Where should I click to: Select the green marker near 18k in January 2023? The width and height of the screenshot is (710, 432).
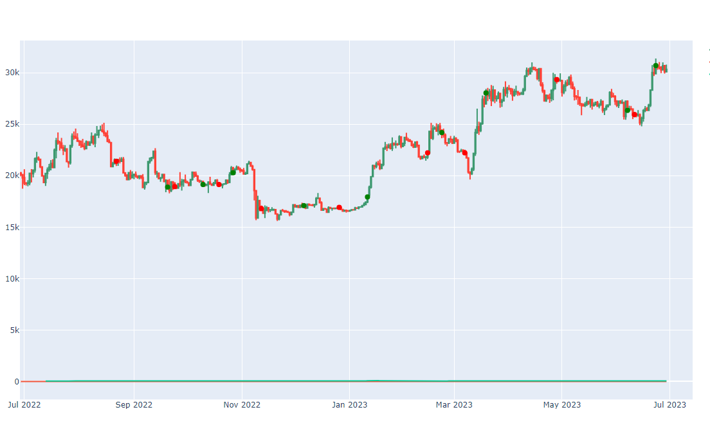click(x=367, y=197)
